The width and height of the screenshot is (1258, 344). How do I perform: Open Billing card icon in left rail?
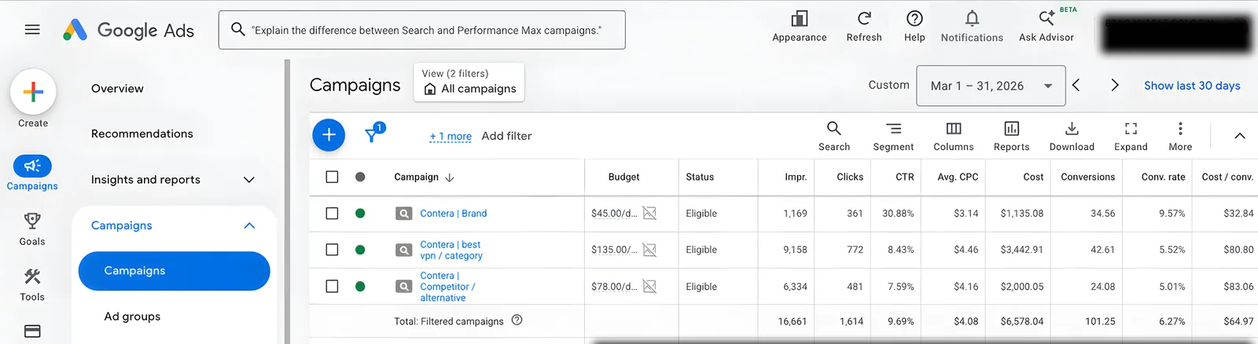point(32,331)
